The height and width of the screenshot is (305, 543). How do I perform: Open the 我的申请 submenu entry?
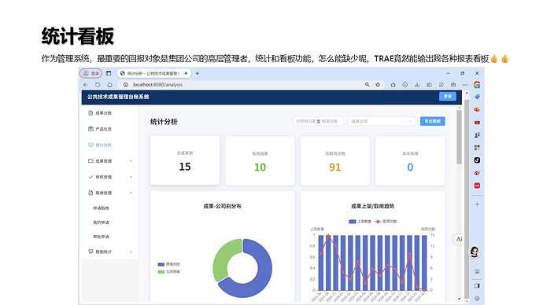coord(101,222)
